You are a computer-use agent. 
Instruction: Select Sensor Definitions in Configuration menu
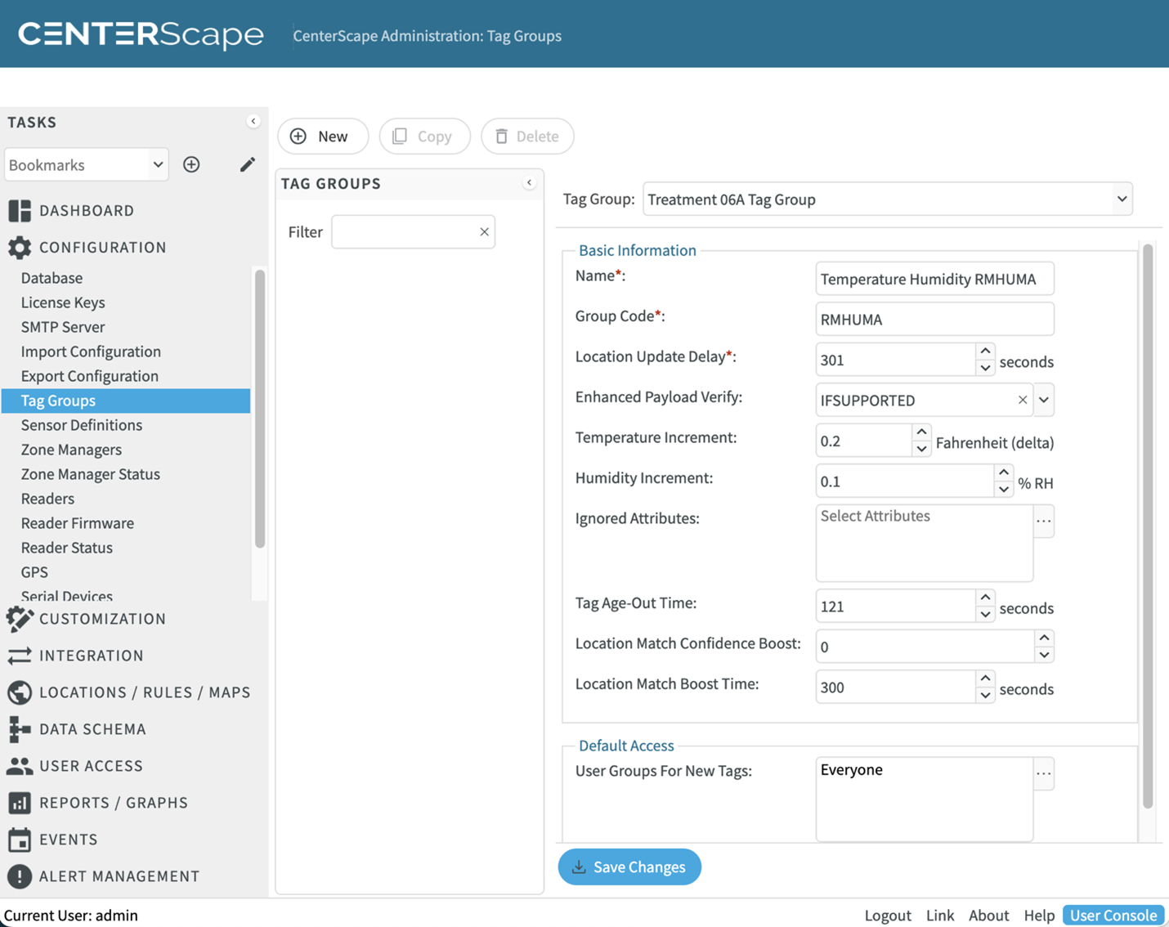[82, 425]
